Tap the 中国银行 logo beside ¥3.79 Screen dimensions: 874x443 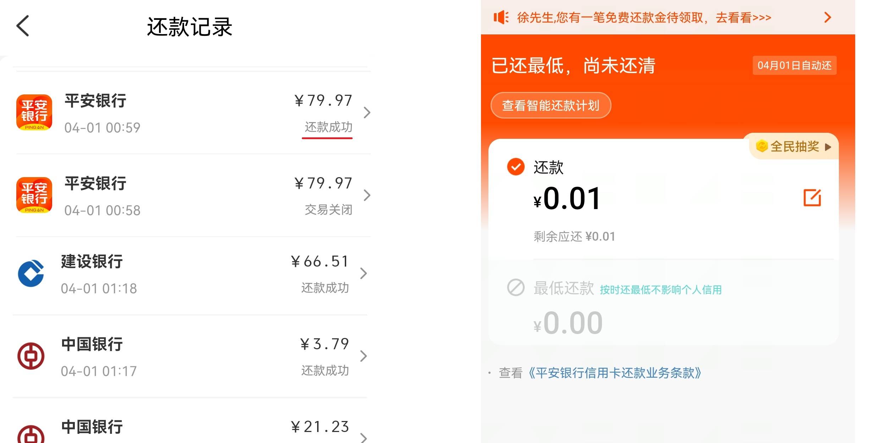pyautogui.click(x=31, y=356)
